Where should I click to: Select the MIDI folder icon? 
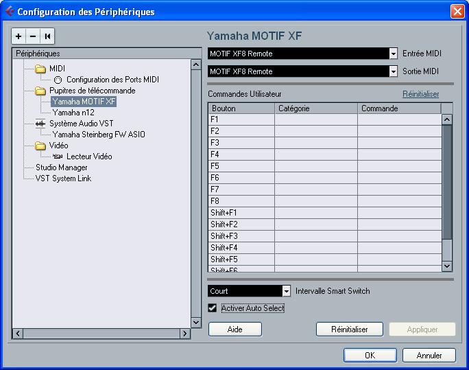[40, 69]
